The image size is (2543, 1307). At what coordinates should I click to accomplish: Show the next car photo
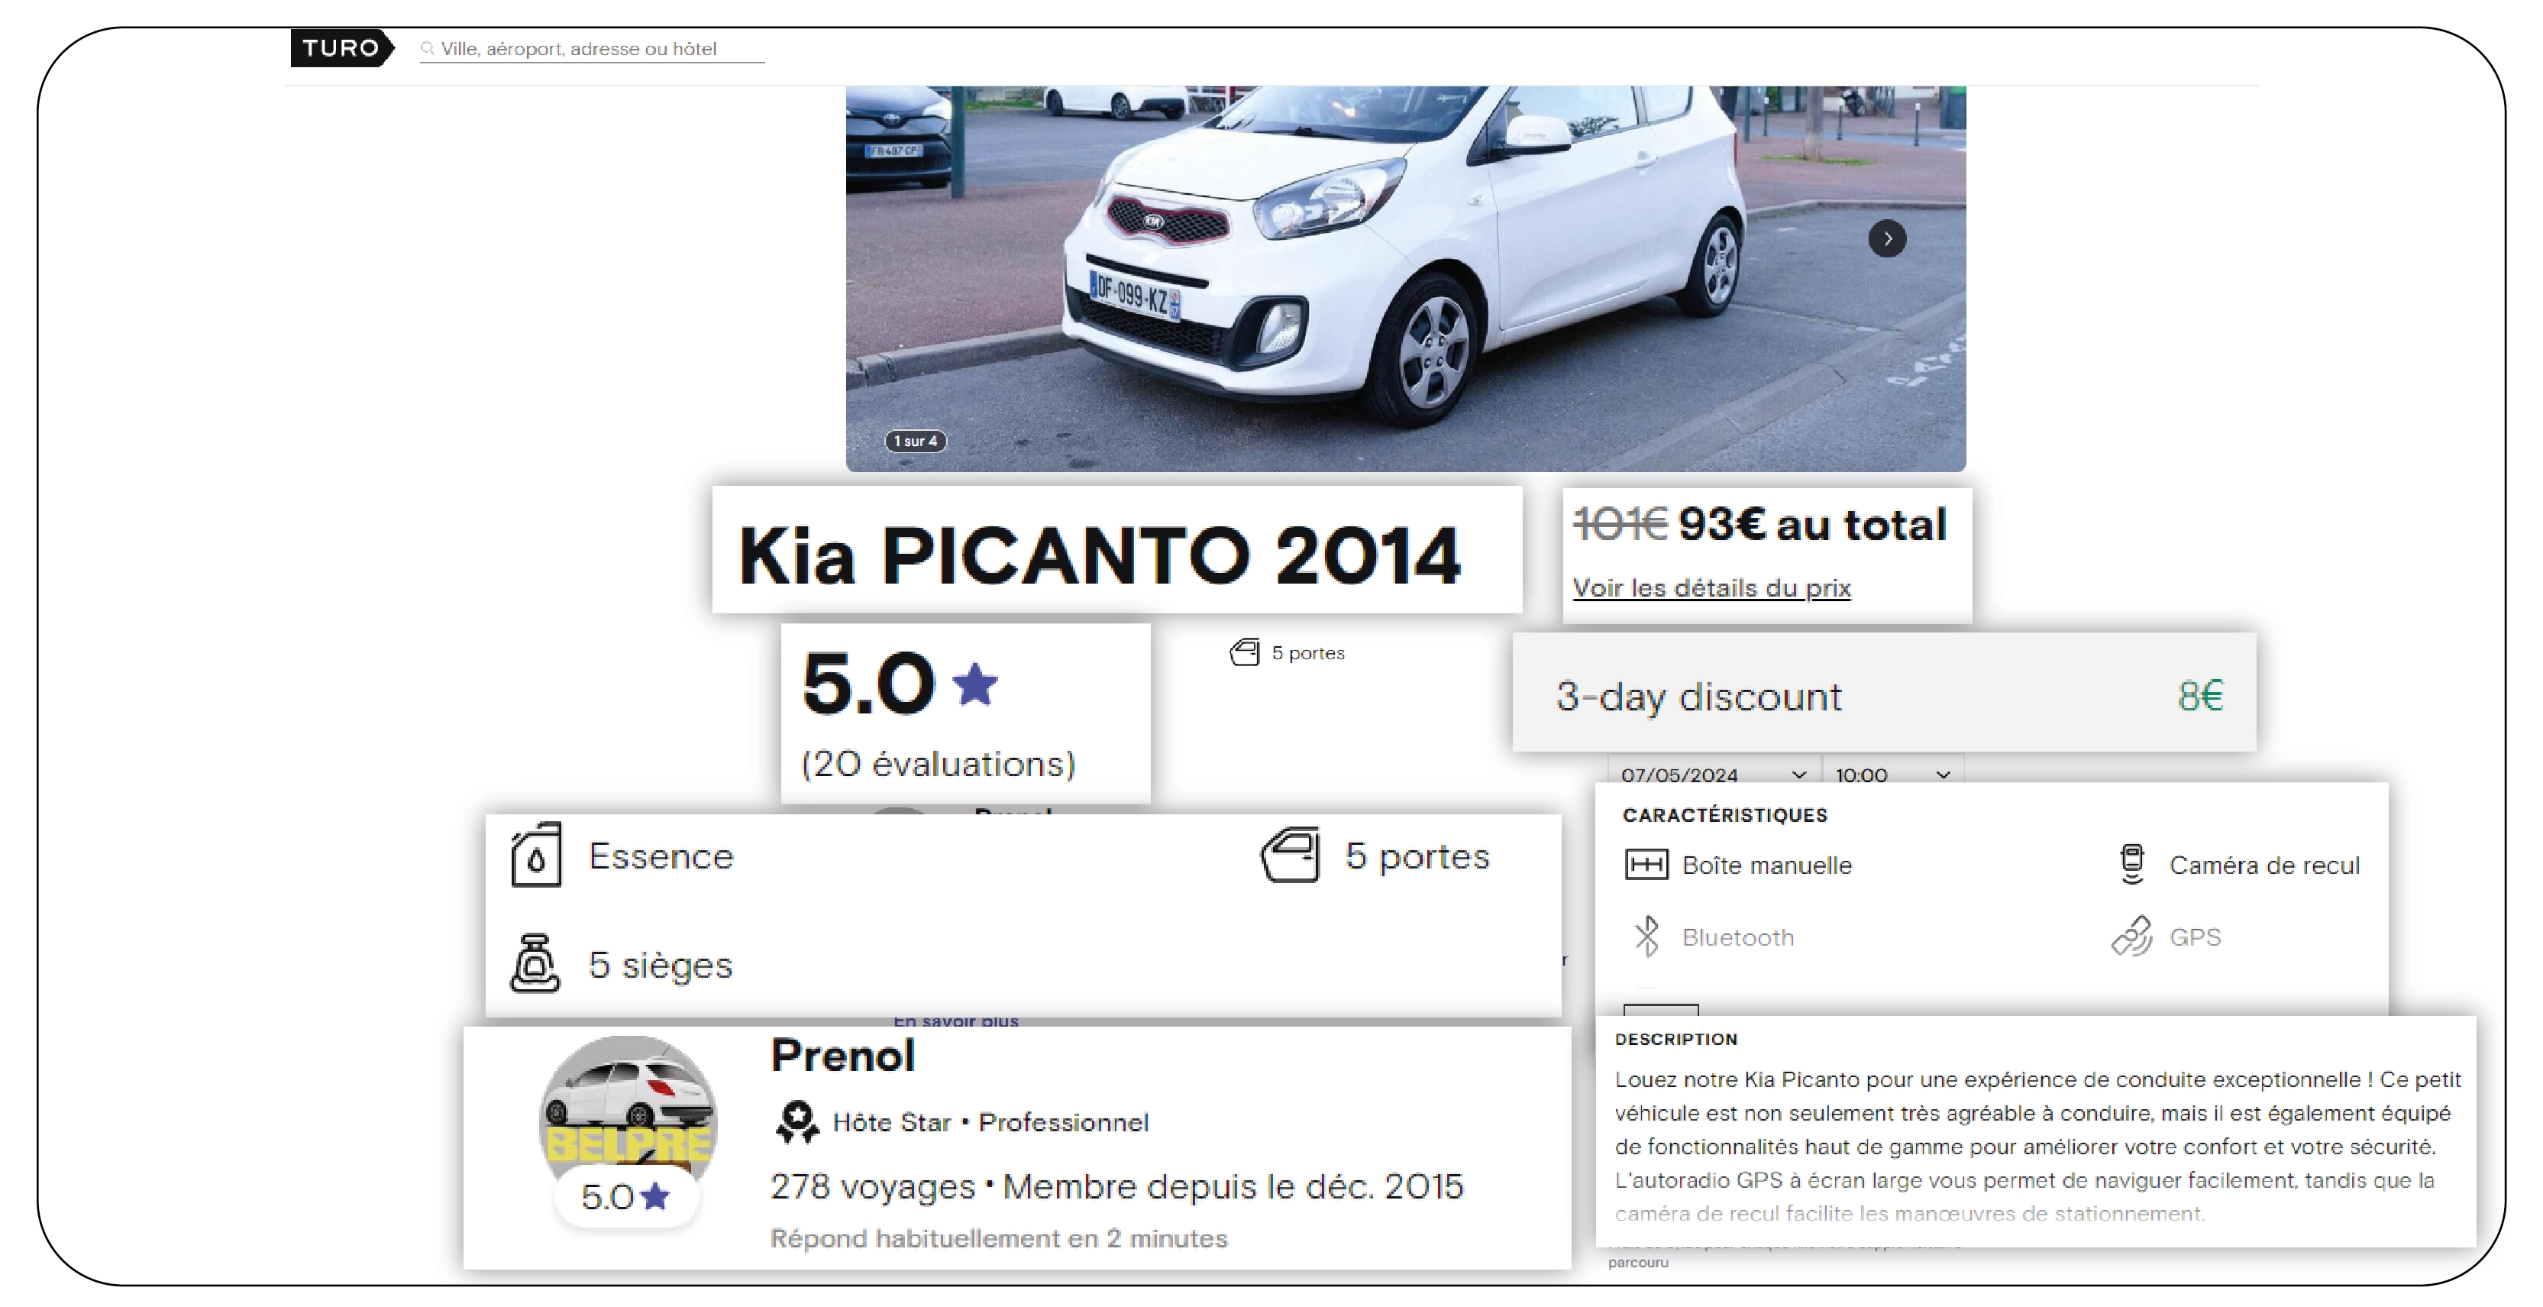pos(1886,239)
